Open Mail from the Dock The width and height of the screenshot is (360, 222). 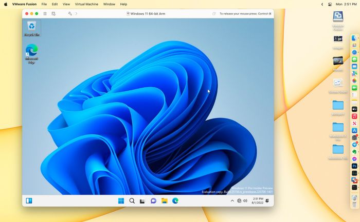click(354, 66)
